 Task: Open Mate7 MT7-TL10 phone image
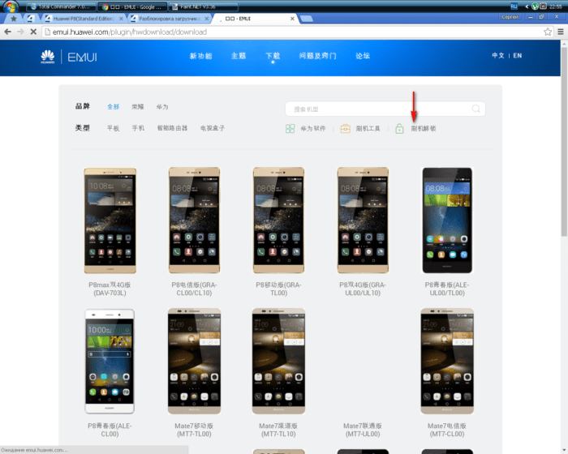point(278,362)
